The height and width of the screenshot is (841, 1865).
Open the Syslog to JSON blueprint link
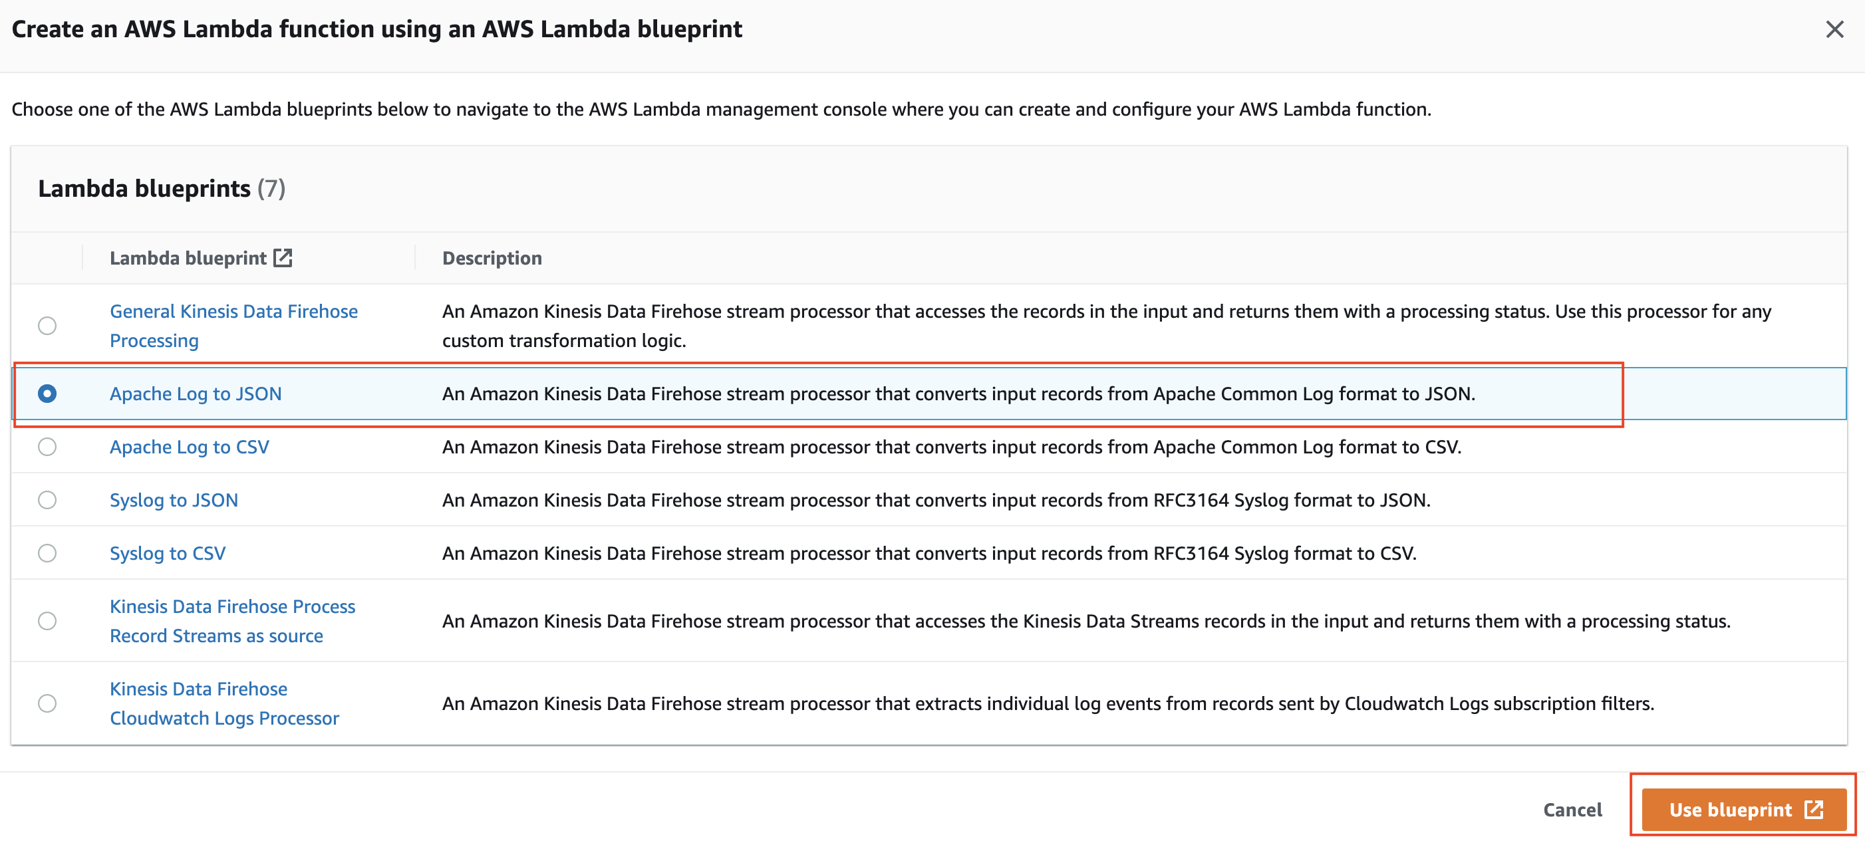174,500
